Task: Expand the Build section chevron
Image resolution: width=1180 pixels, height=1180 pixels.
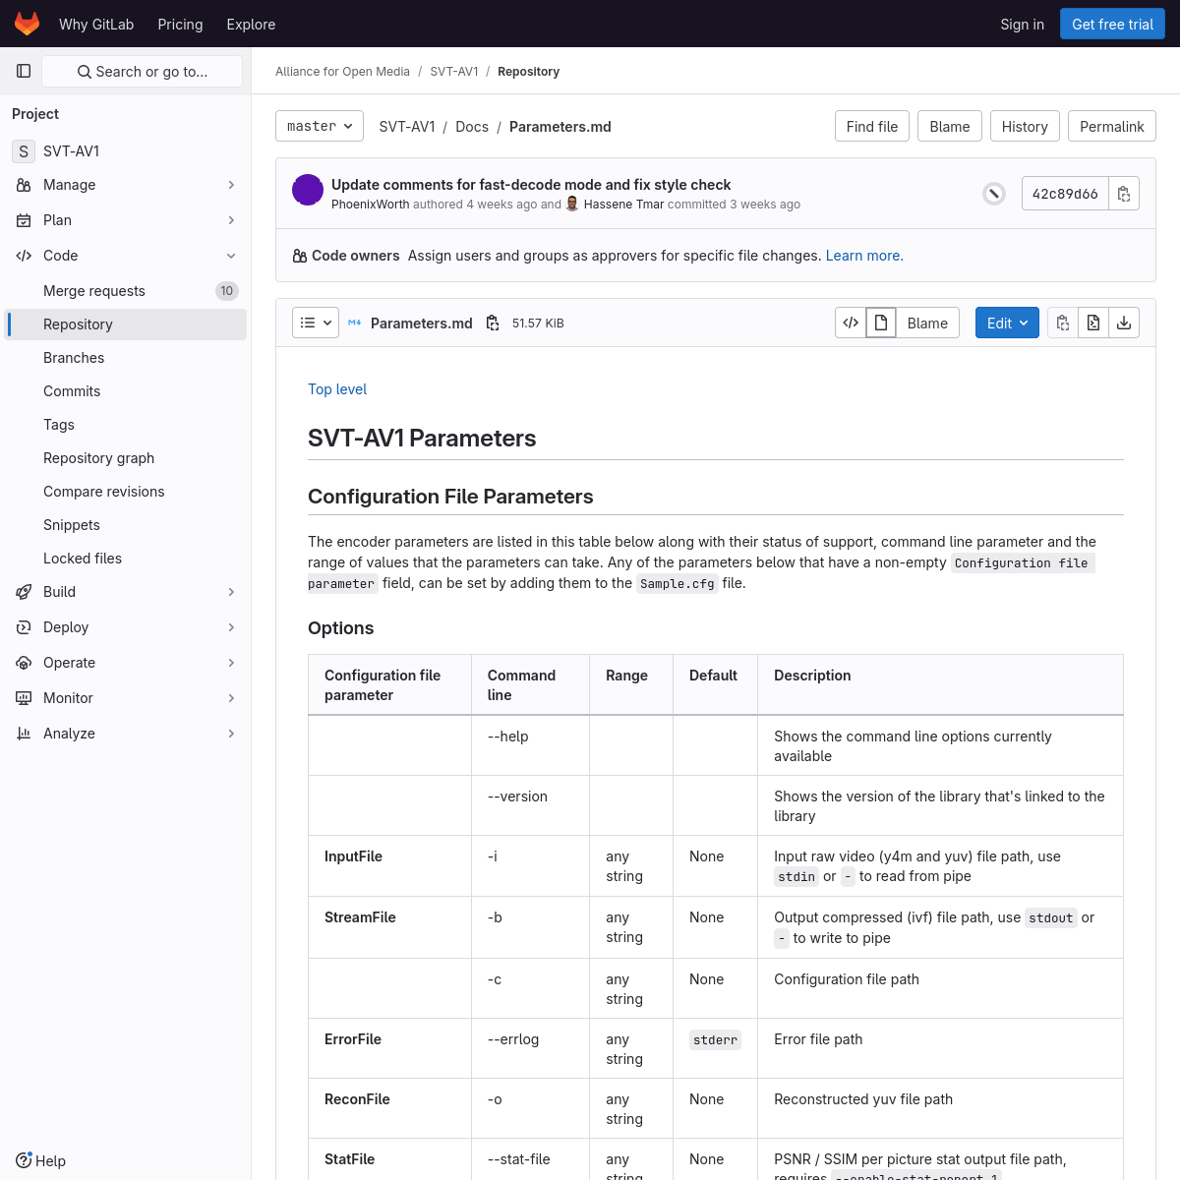Action: click(231, 592)
